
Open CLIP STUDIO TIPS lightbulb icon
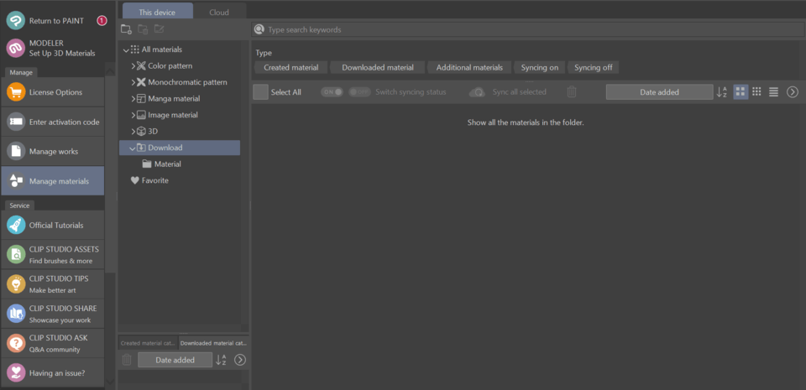click(x=16, y=283)
